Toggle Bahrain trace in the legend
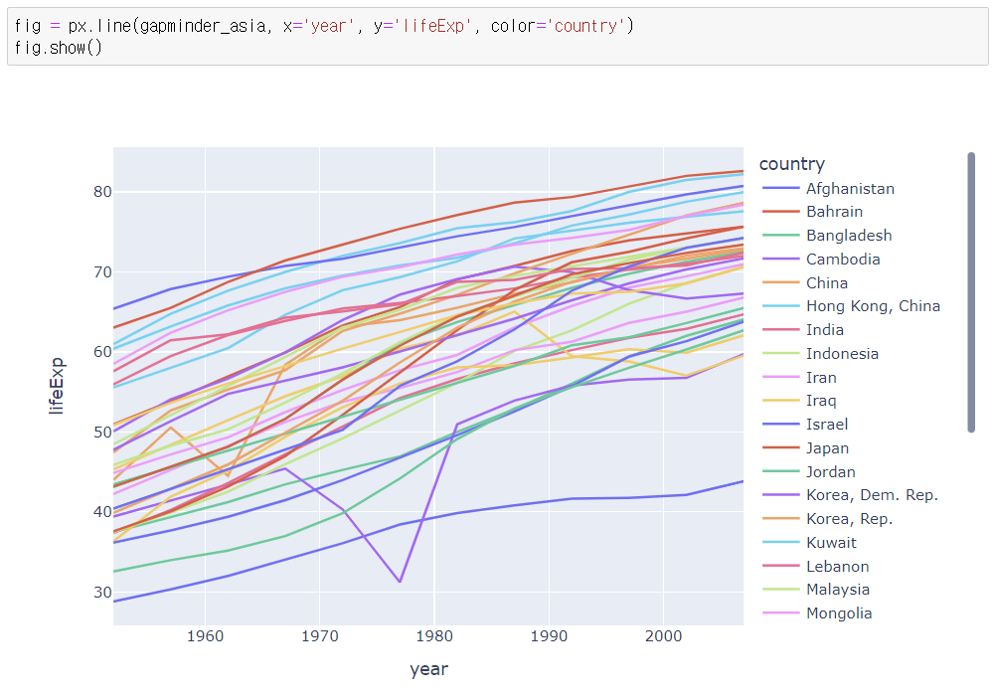The width and height of the screenshot is (994, 699). pyautogui.click(x=813, y=212)
